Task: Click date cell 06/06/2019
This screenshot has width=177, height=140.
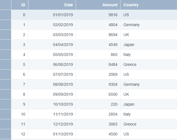Action: tap(52, 64)
